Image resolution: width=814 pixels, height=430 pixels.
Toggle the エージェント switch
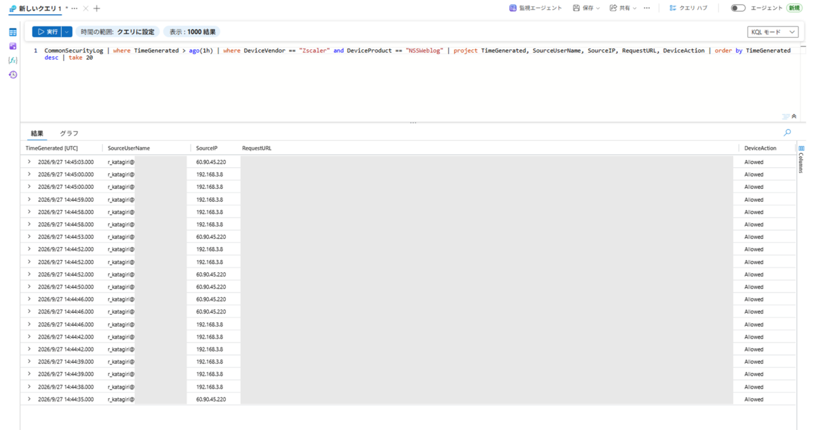738,8
